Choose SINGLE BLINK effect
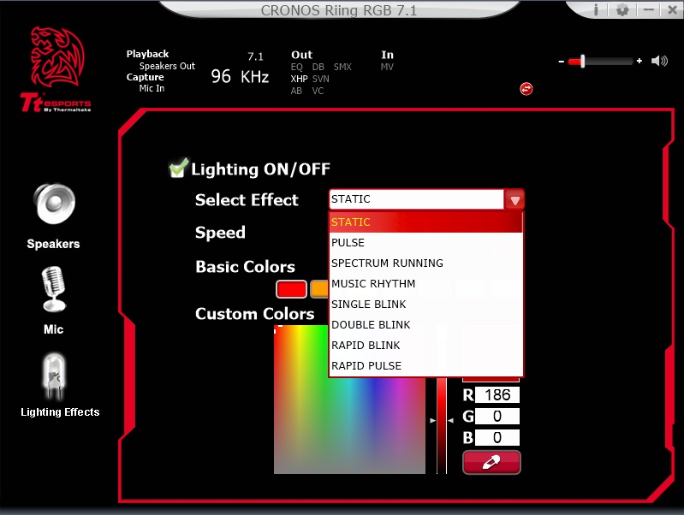 (425, 304)
